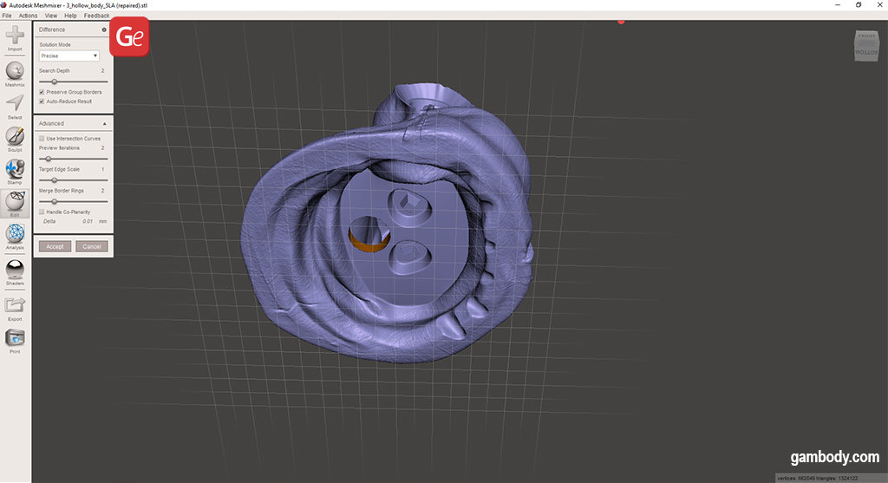
Task: Toggle the Auto-Reduce Result checkbox
Action: click(x=42, y=101)
